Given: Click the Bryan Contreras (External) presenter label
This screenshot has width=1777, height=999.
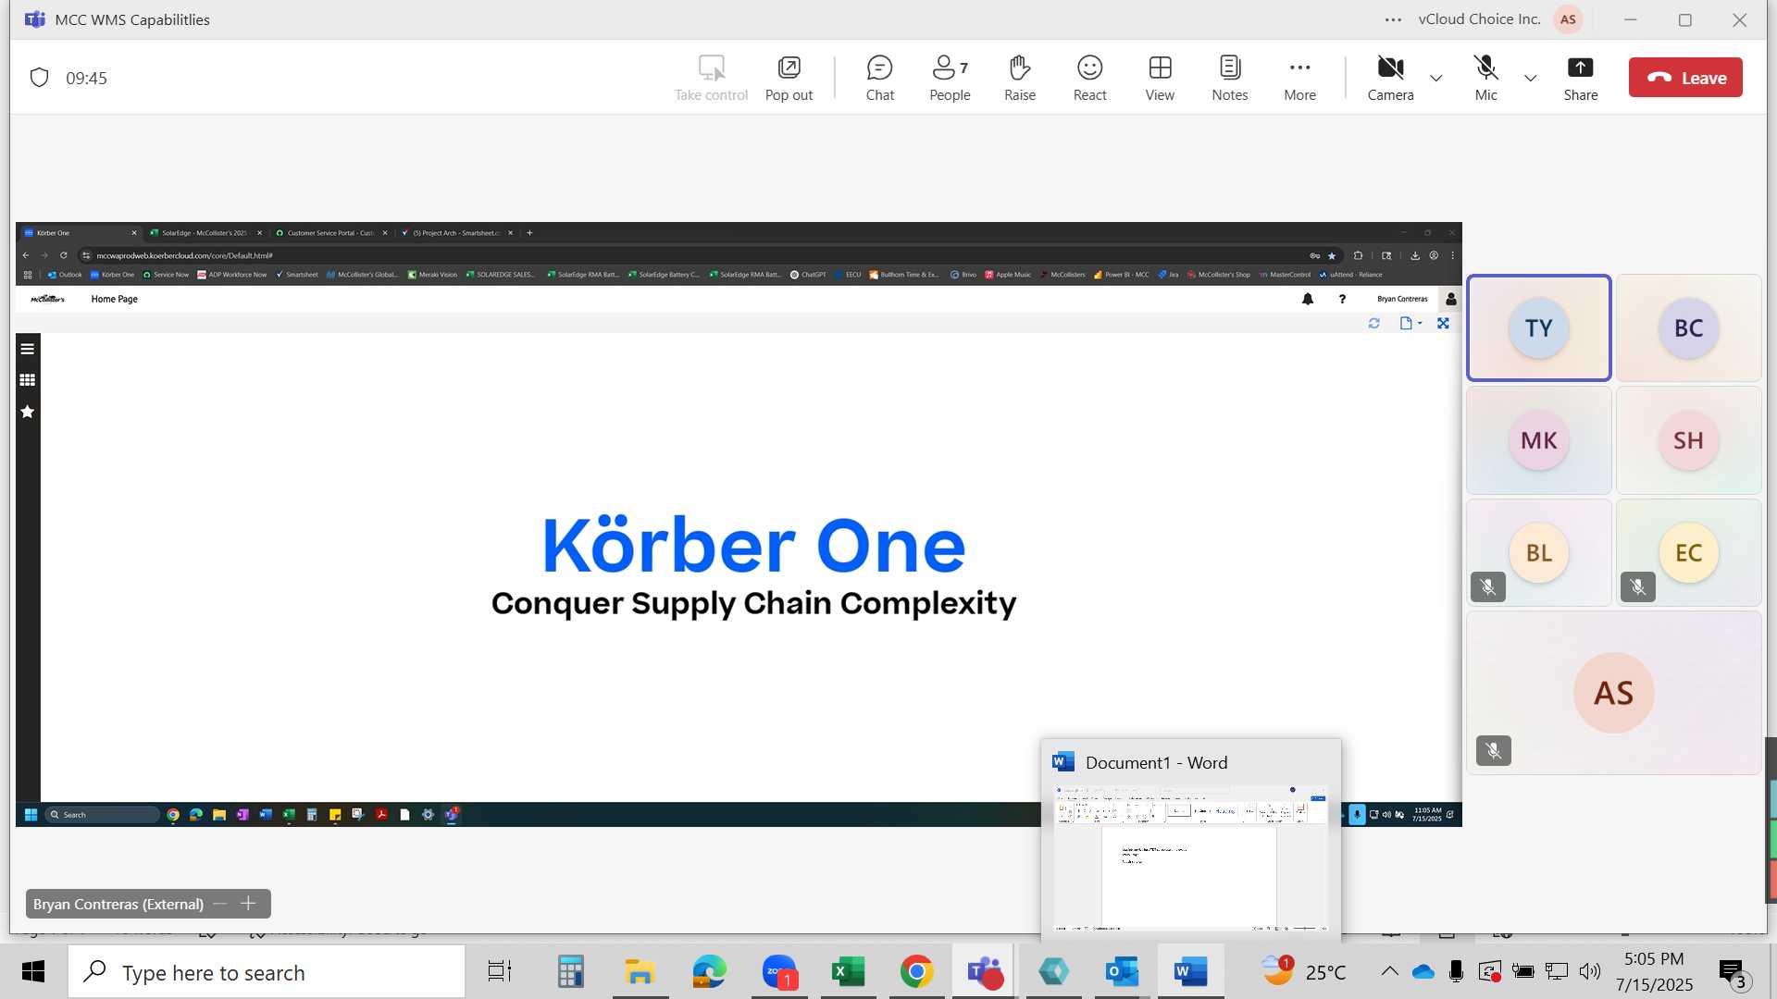Looking at the screenshot, I should coord(118,904).
